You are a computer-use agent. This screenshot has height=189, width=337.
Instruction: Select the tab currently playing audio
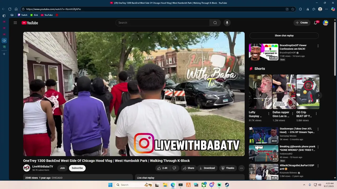[x=4, y=41]
